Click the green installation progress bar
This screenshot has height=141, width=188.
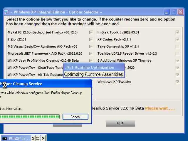pos(30,117)
